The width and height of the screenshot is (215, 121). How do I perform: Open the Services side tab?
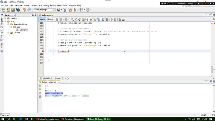coord(2,47)
